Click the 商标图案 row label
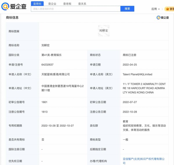 [14, 31]
